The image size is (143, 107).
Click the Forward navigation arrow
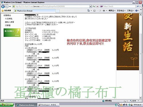tap(7, 7)
